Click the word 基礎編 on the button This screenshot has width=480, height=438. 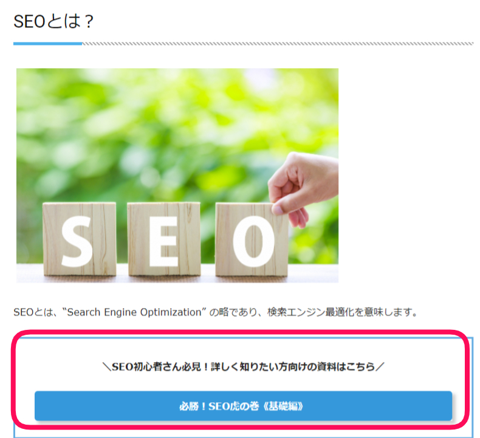pyautogui.click(x=283, y=406)
